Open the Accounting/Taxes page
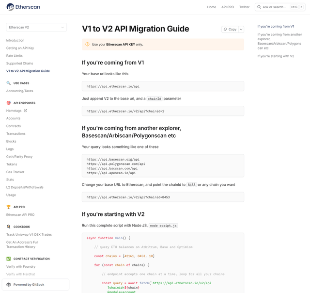 [x=19, y=91]
